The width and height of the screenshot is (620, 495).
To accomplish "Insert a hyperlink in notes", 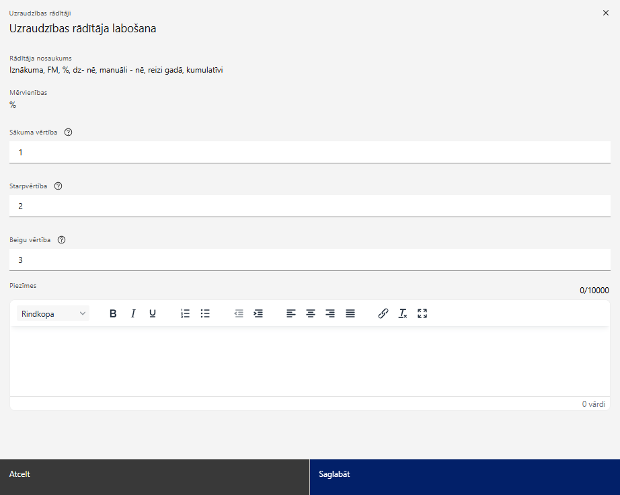I will click(383, 313).
